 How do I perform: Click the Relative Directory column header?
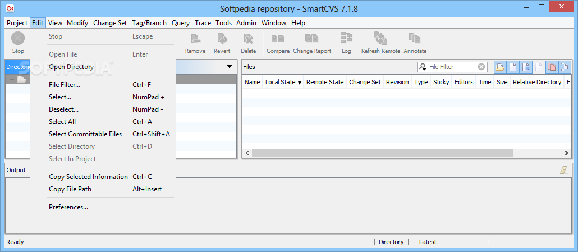[537, 82]
